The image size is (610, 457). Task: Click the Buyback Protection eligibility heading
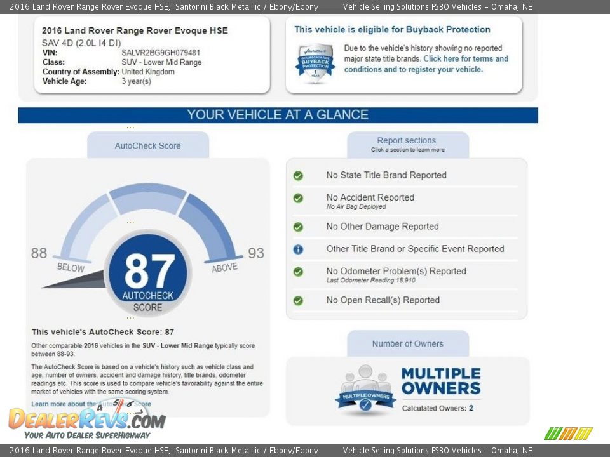pyautogui.click(x=392, y=30)
